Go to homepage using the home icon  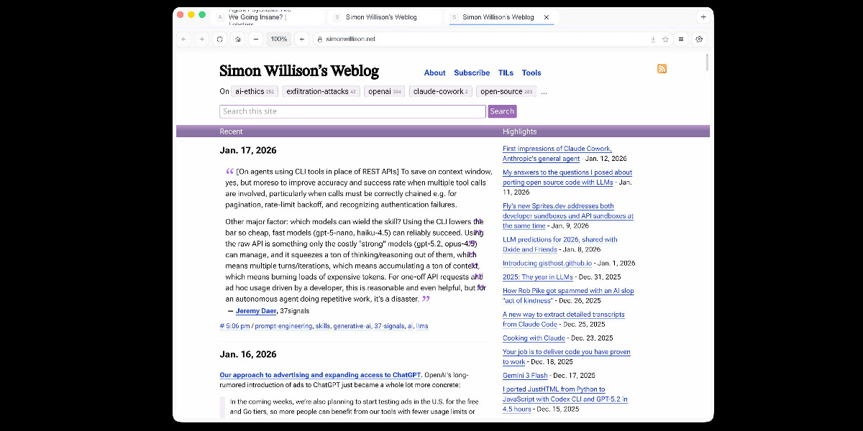coord(237,40)
